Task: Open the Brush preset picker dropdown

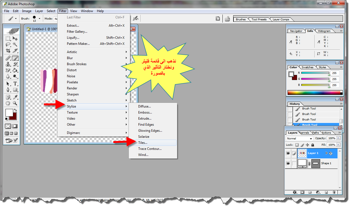Action: [x=39, y=19]
